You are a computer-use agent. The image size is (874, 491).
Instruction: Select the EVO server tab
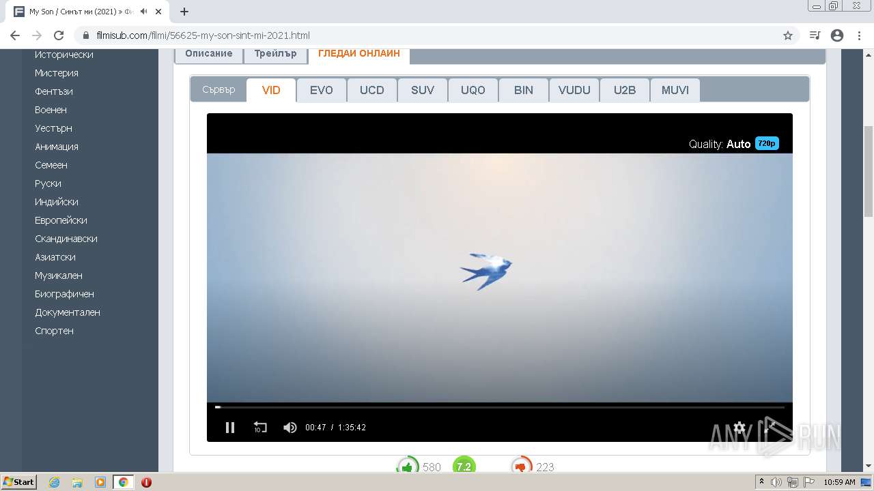pyautogui.click(x=322, y=90)
